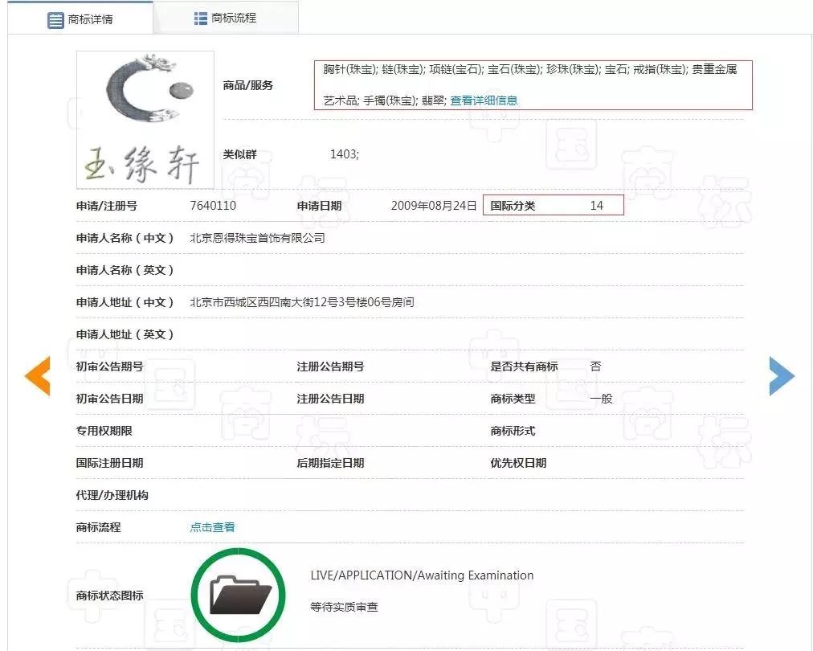The height and width of the screenshot is (651, 813).
Task: Open the 玉缘轩 trademark logo image
Action: tap(144, 118)
